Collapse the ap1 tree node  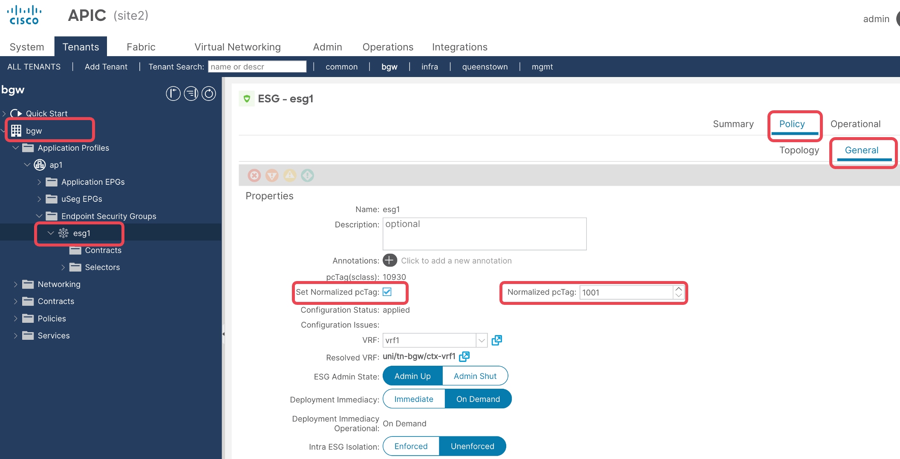tap(27, 165)
